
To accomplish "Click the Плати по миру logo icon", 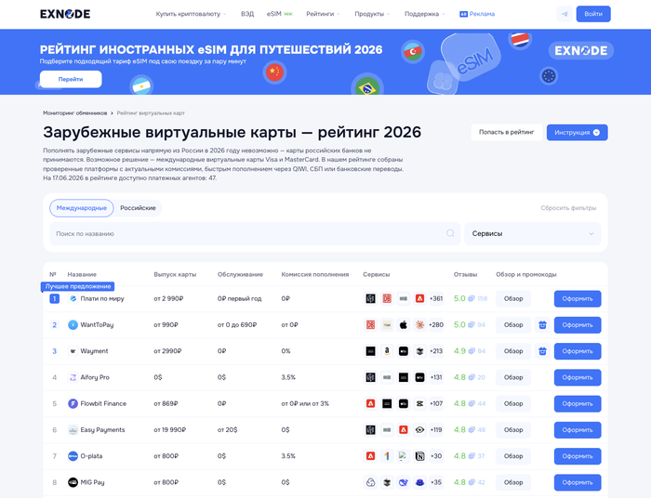I will coord(73,298).
